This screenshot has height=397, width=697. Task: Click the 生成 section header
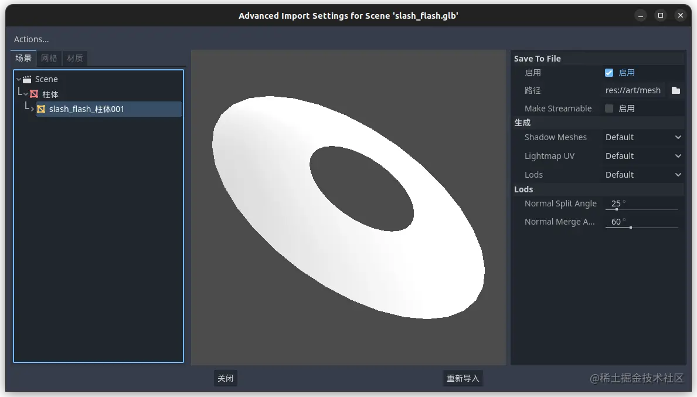point(598,123)
